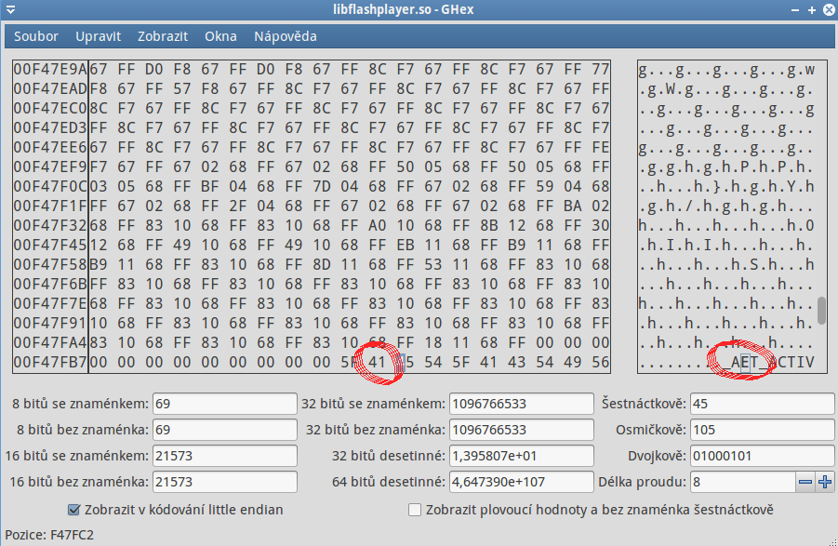838x546 pixels.
Task: Select the '32 bitů bez znaménka' value field
Action: coord(522,430)
